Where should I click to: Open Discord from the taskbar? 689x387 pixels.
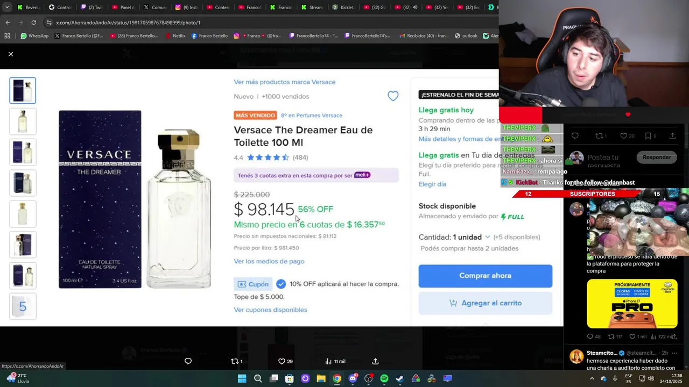click(x=353, y=378)
